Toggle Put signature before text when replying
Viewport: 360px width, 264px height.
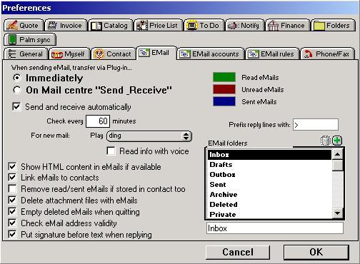pos(12,235)
